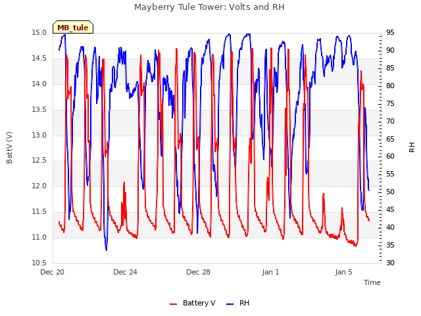Image resolution: width=421 pixels, height=316 pixels.
Task: Click the 50 right axis value
Action: 390,192
